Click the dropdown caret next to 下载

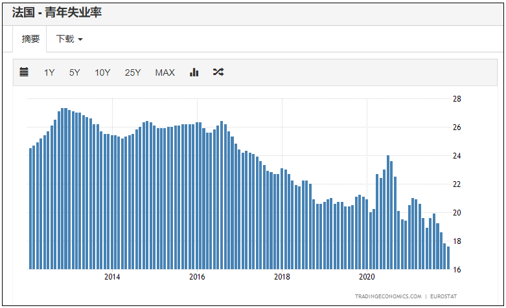tap(80, 39)
